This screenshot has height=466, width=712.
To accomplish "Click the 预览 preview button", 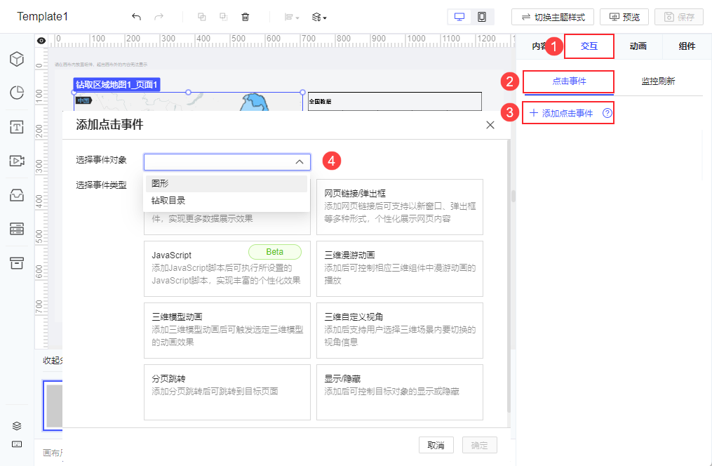I will (x=624, y=18).
